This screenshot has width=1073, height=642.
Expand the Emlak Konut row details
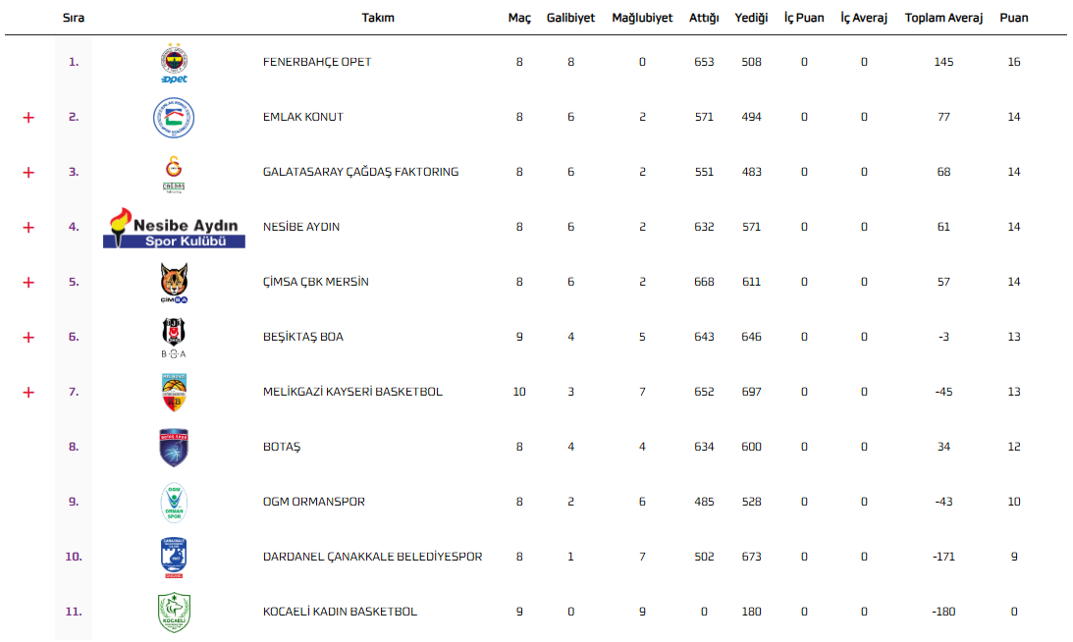pyautogui.click(x=28, y=118)
